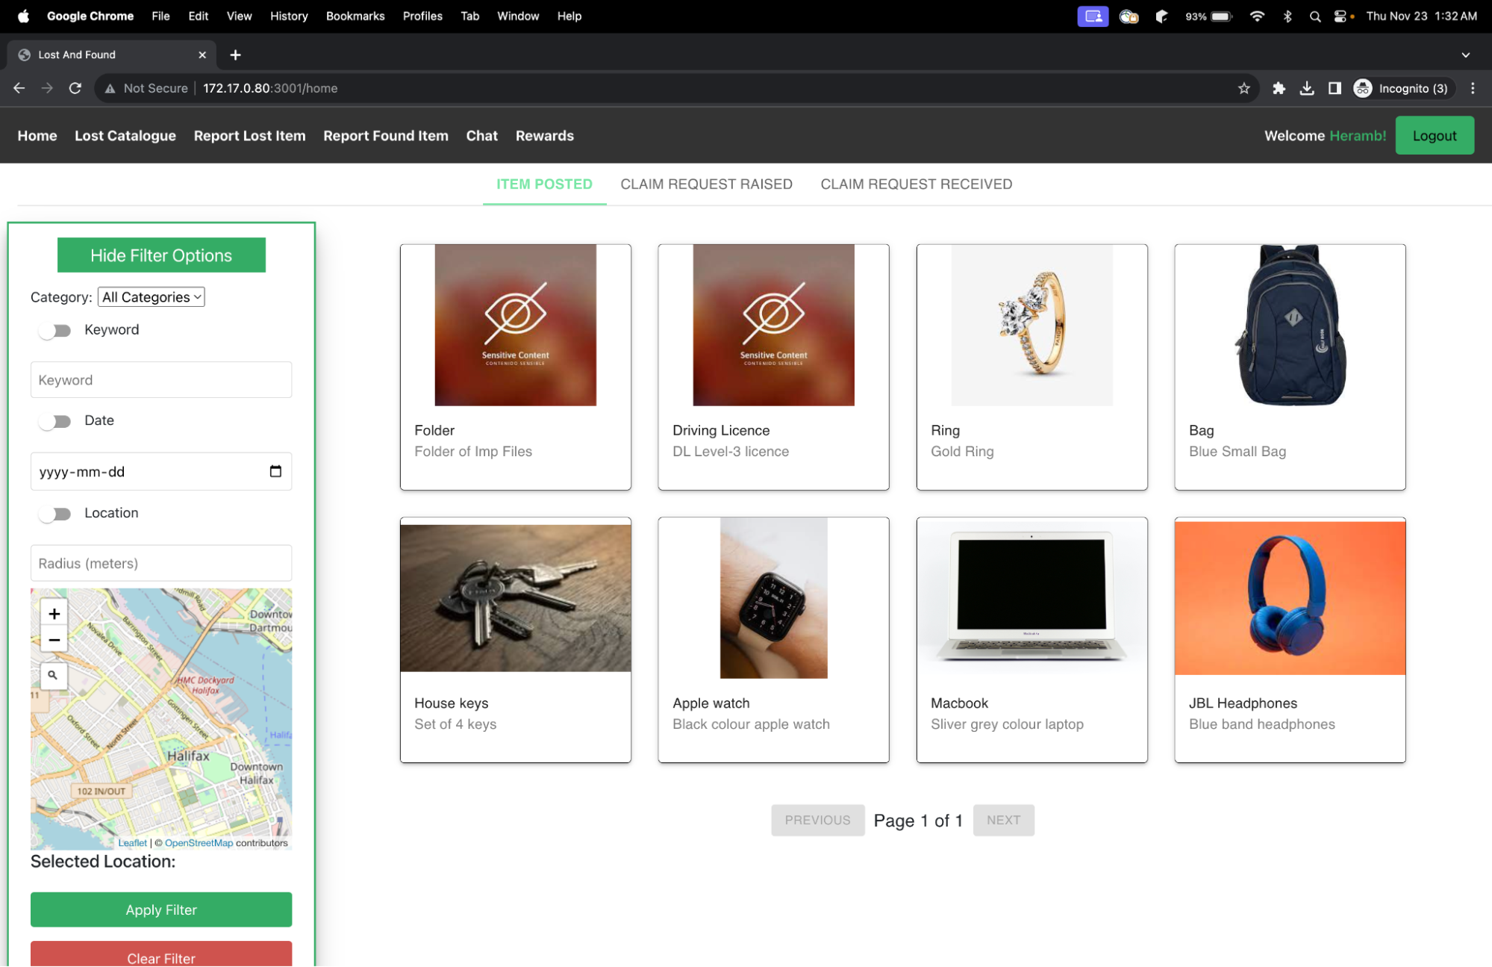
Task: Open the JBL Headphones item card
Action: pyautogui.click(x=1289, y=639)
